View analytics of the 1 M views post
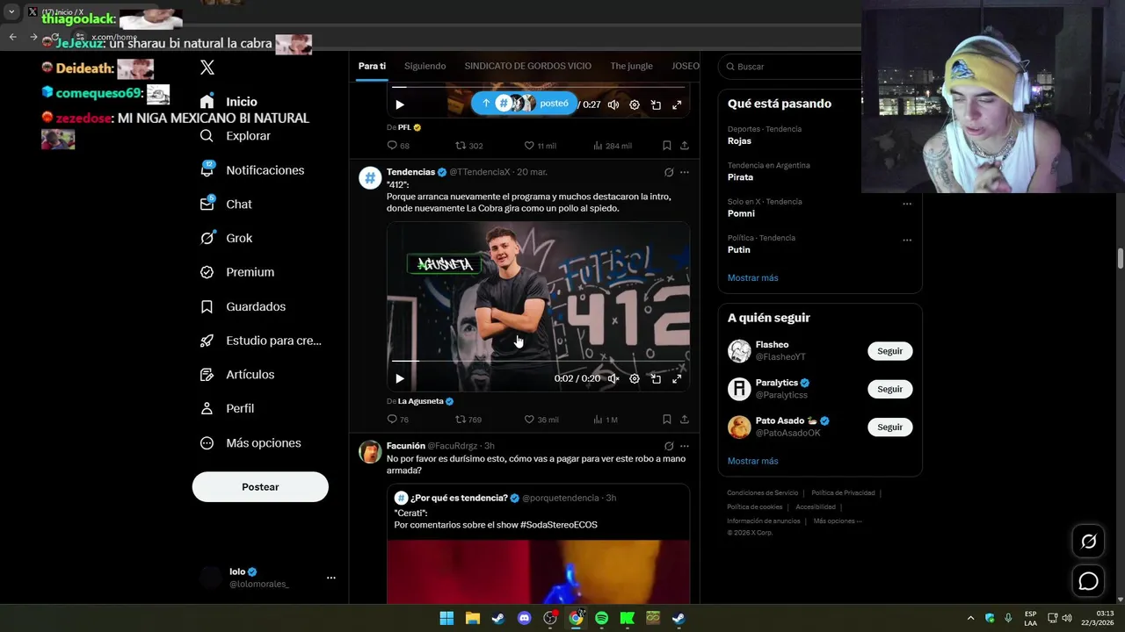Screen dimensions: 1125x632 [x=606, y=420]
